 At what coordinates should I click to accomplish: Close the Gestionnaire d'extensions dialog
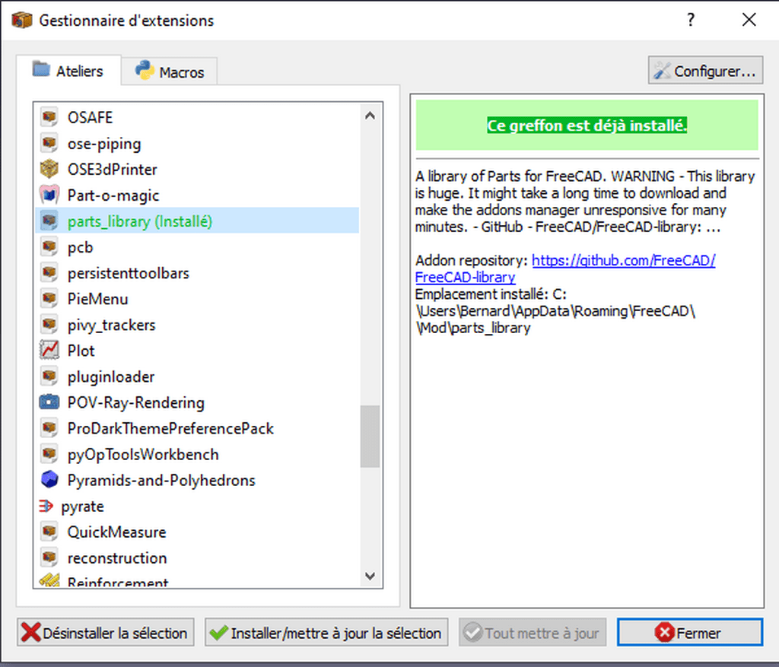click(x=749, y=20)
